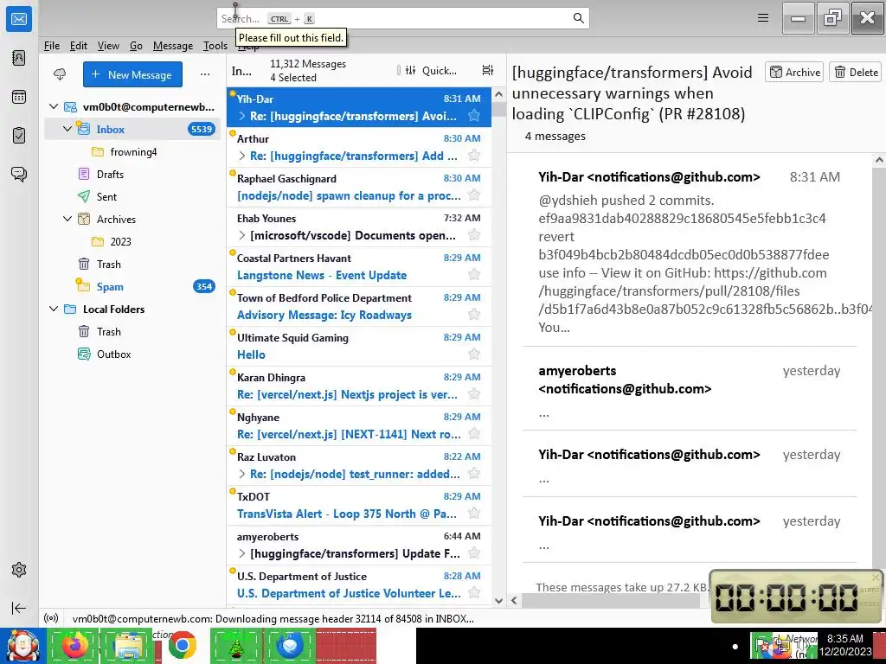Screen dimensions: 886x664
Task: Expand the Ehab Younes thread
Action: point(242,235)
